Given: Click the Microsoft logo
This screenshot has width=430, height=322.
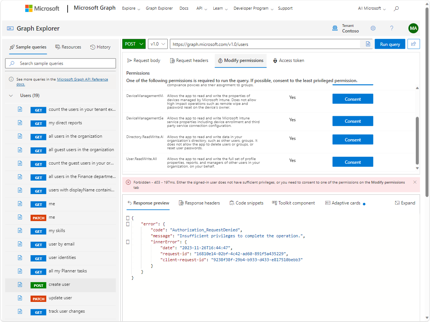Looking at the screenshot, I should coord(42,8).
